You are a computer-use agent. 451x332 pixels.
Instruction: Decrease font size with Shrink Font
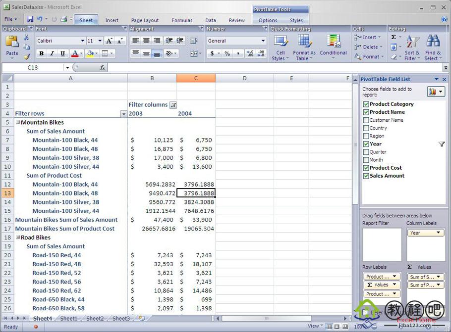pyautogui.click(x=120, y=41)
